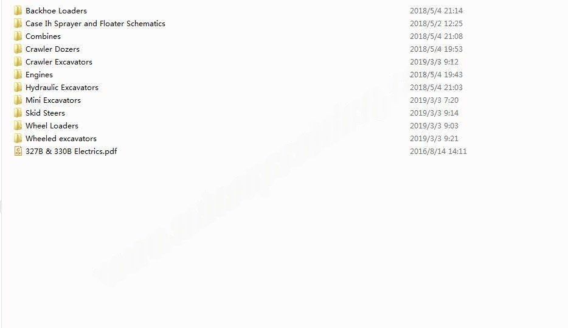The width and height of the screenshot is (568, 328).
Task: Click the Hydraulic Excavators folder name
Action: [62, 88]
